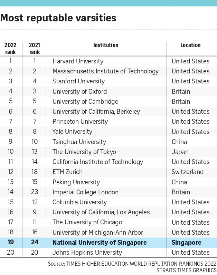Screen dimensions: 217x275
Task: Select the Tsinghua University entry
Action: click(x=79, y=142)
